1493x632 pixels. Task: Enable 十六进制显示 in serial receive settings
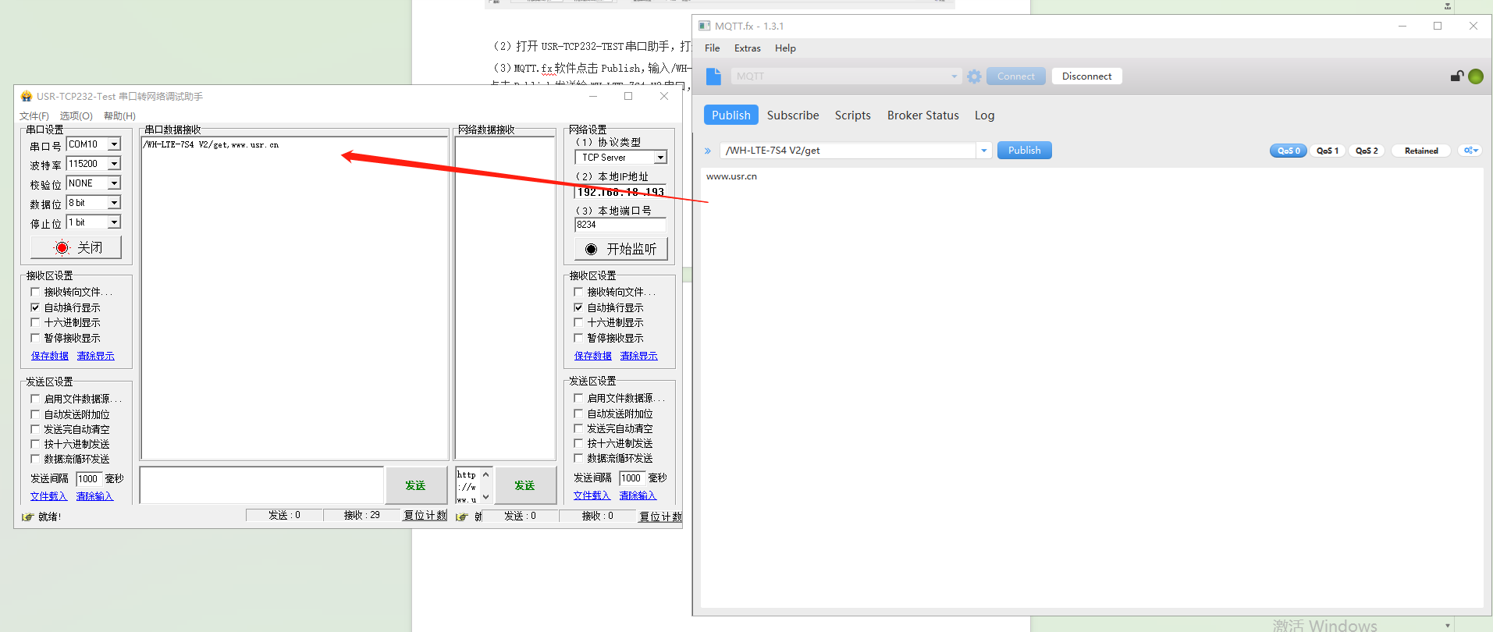coord(35,322)
